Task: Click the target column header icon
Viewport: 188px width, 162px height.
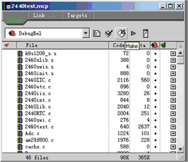Action: pyautogui.click(x=154, y=45)
